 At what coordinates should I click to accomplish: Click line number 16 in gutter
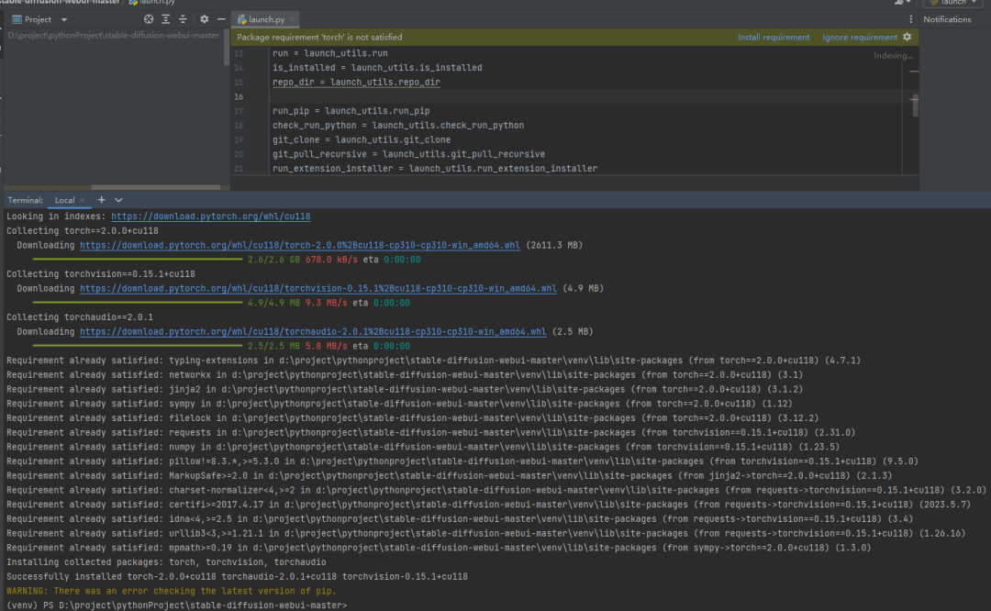click(x=239, y=96)
